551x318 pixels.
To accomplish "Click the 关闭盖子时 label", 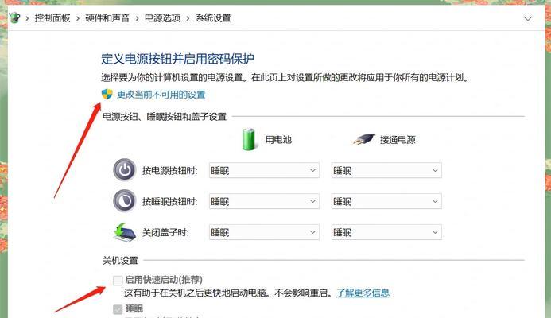I will [165, 233].
